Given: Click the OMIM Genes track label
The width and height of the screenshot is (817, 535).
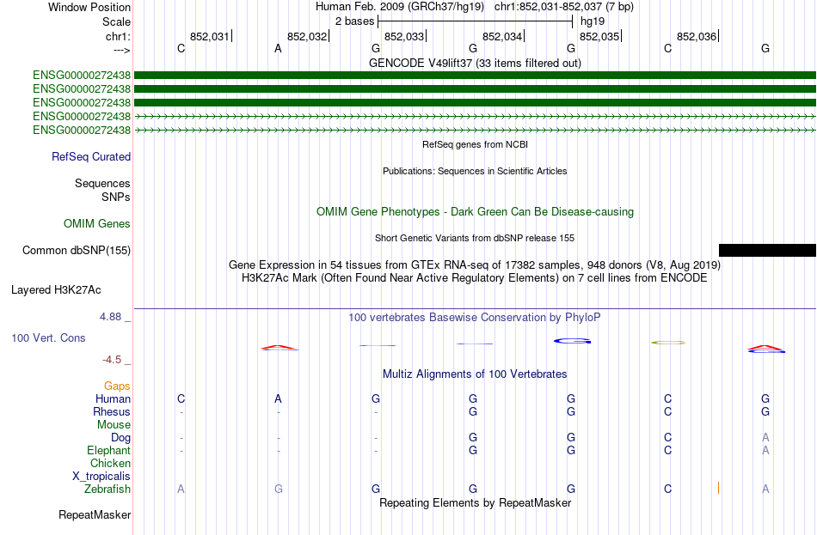Looking at the screenshot, I should (x=97, y=224).
